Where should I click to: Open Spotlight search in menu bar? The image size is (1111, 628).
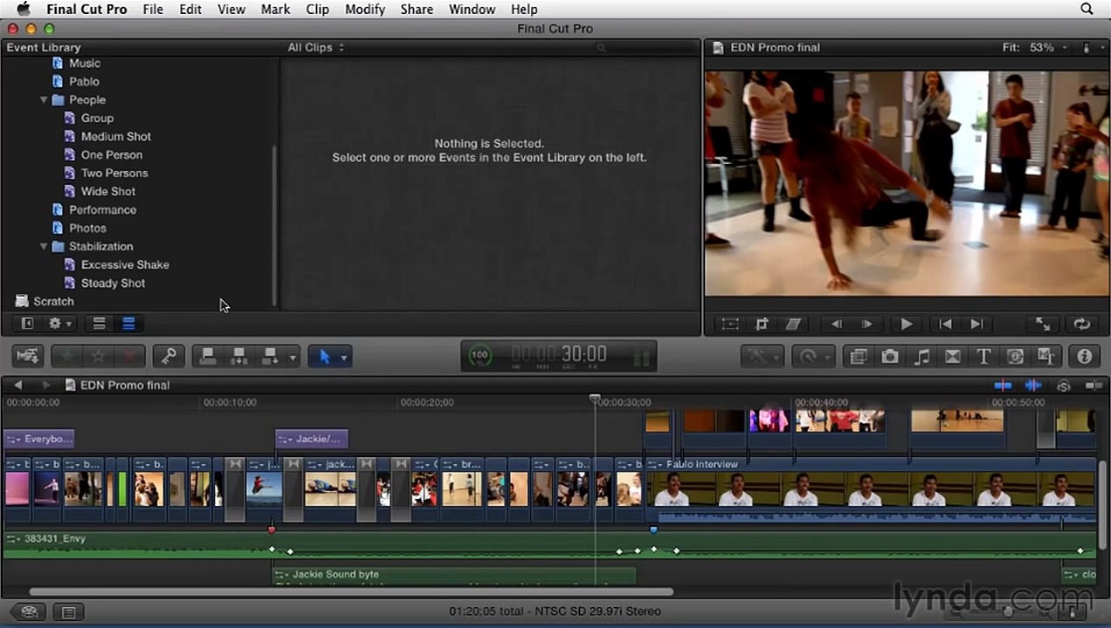coord(1087,9)
